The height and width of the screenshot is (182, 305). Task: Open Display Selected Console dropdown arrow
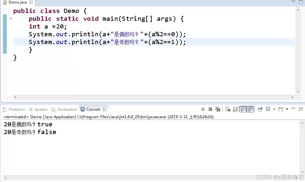pyautogui.click(x=274, y=109)
